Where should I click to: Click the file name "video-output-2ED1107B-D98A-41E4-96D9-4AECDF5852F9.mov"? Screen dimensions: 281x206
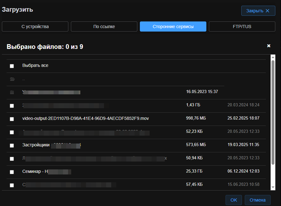click(x=85, y=118)
